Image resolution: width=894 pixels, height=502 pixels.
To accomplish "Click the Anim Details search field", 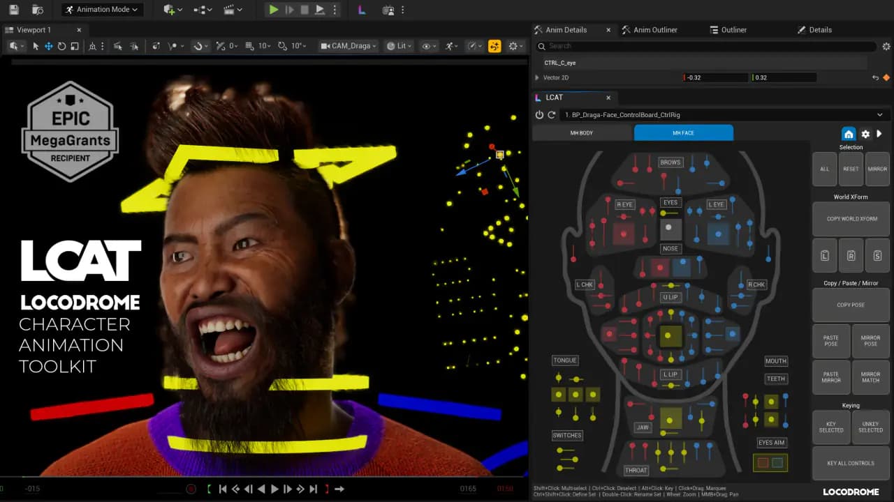I will tap(705, 46).
